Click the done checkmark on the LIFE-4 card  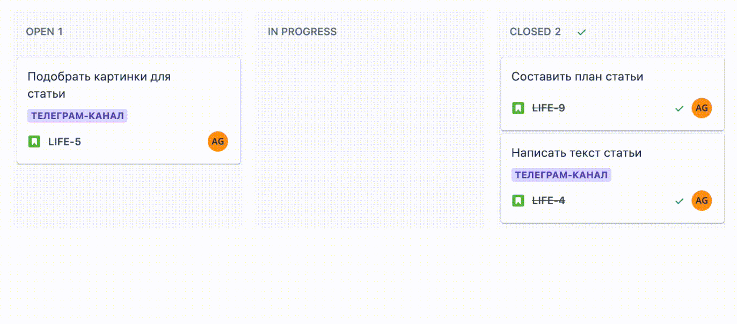click(x=679, y=201)
